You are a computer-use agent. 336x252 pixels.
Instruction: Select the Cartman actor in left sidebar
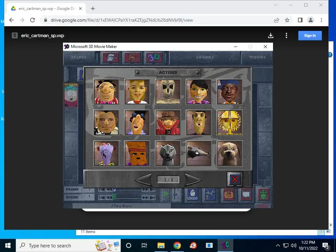click(x=71, y=95)
